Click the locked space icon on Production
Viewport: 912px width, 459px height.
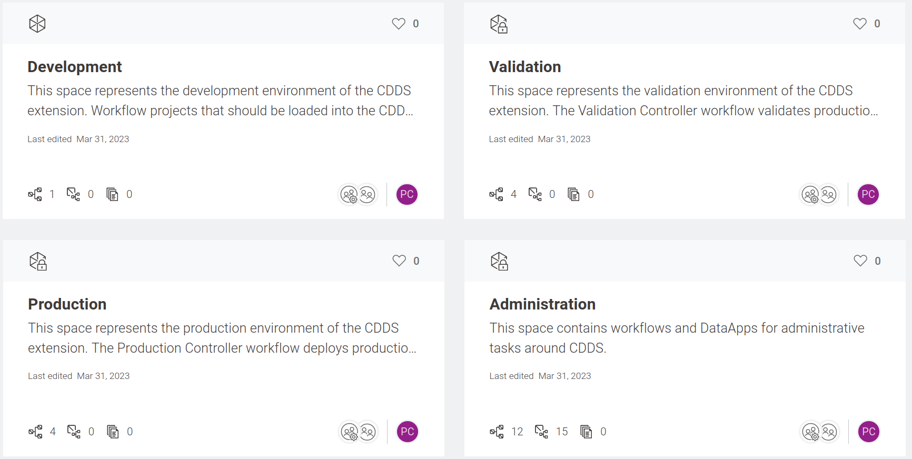point(38,261)
